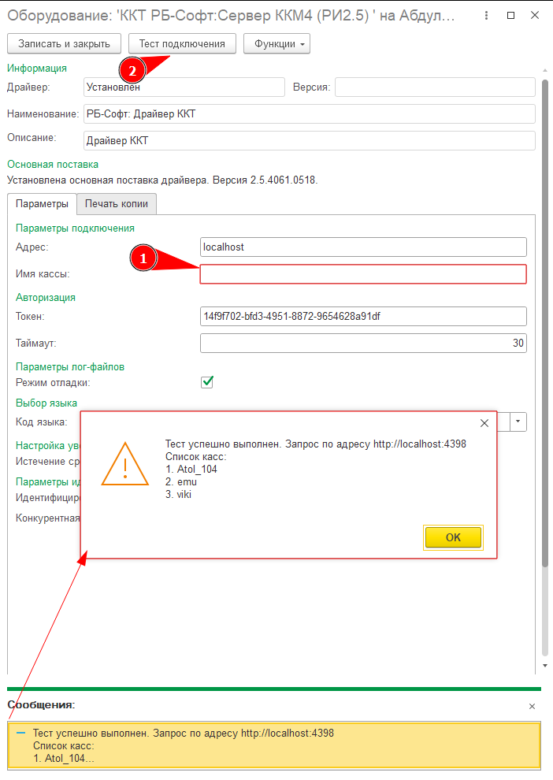
Task: Select the test success message row
Action: coord(274,745)
